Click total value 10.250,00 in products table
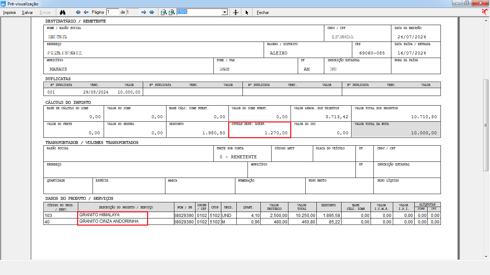Viewport: 490px width, 275px height. tap(305, 215)
